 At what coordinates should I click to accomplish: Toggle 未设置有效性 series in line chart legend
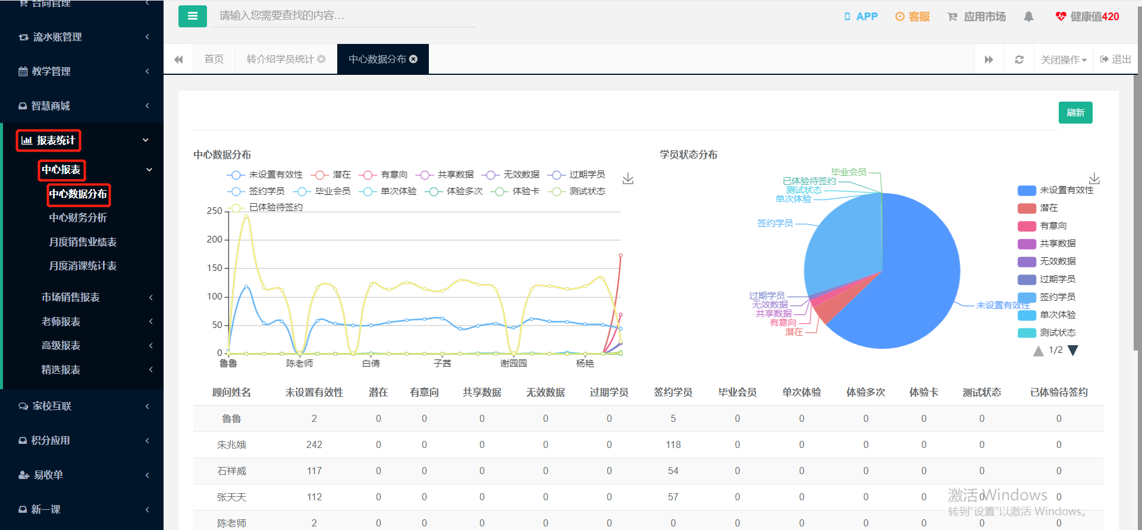(x=265, y=175)
